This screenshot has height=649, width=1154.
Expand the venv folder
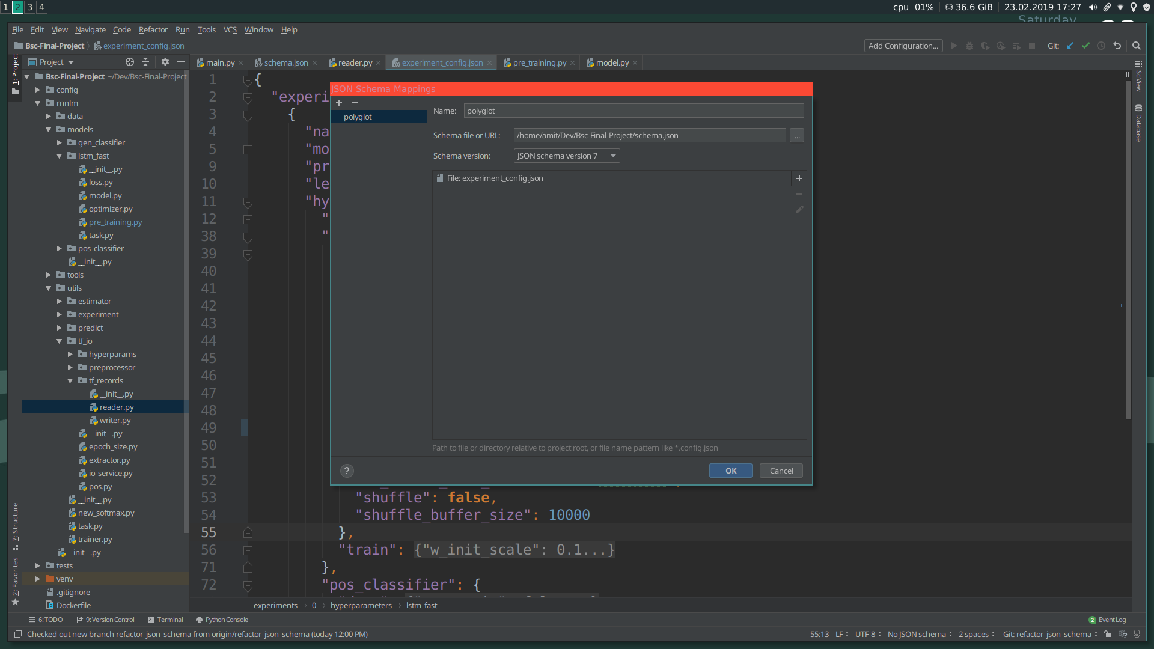pyautogui.click(x=38, y=579)
